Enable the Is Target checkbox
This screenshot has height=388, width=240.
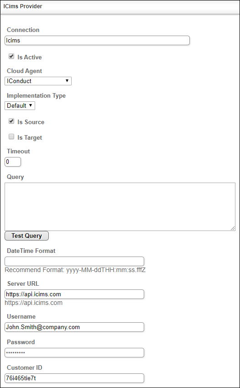(x=11, y=136)
